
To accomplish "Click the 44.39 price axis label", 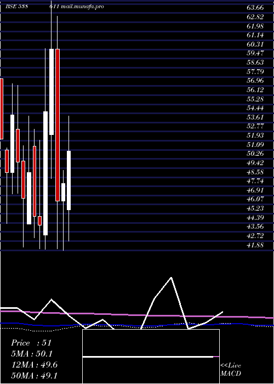I will click(x=255, y=217).
